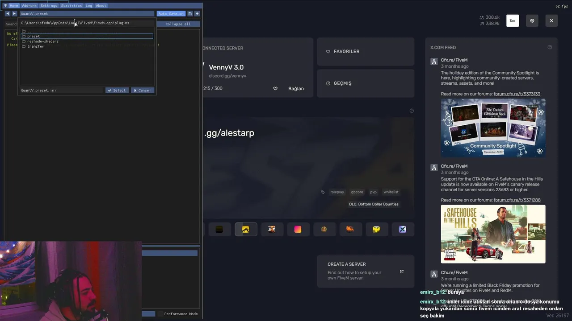Click the DLC: Bottom Dollar Bounties label

pos(374,204)
